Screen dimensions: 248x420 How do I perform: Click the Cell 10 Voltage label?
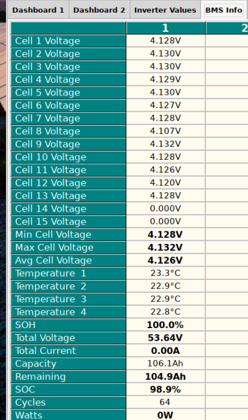point(51,157)
